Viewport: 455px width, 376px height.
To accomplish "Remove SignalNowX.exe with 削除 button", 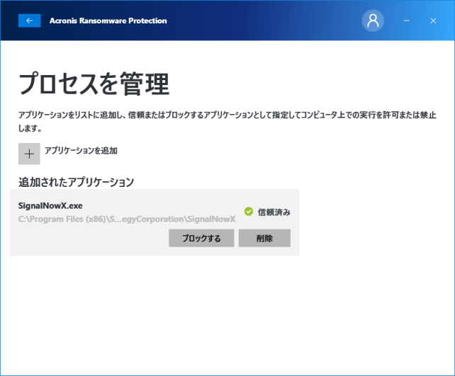I will 264,239.
